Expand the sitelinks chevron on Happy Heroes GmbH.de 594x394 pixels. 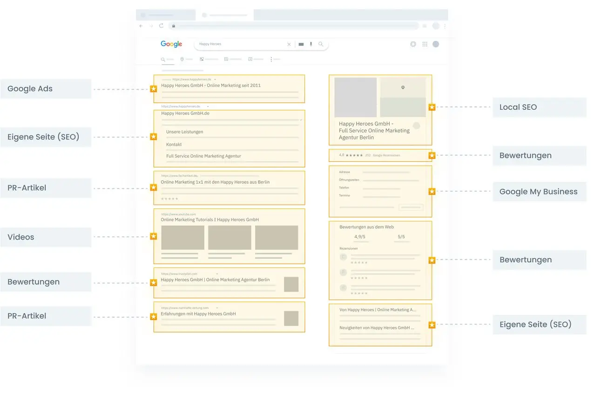pyautogui.click(x=302, y=120)
